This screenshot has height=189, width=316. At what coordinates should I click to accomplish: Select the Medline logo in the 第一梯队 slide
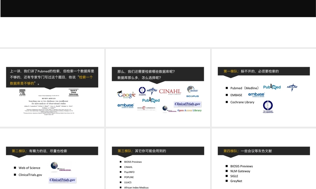pos(292,88)
